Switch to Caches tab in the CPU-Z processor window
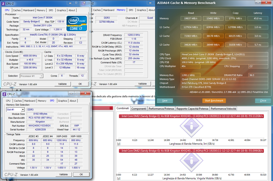Image resolution: width=273 pixels, height=181 pixels. [17, 10]
